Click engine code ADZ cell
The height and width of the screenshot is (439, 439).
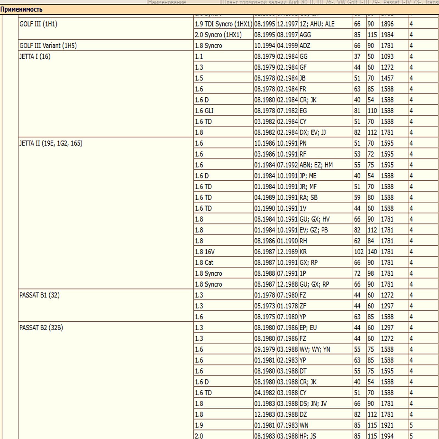coord(326,46)
